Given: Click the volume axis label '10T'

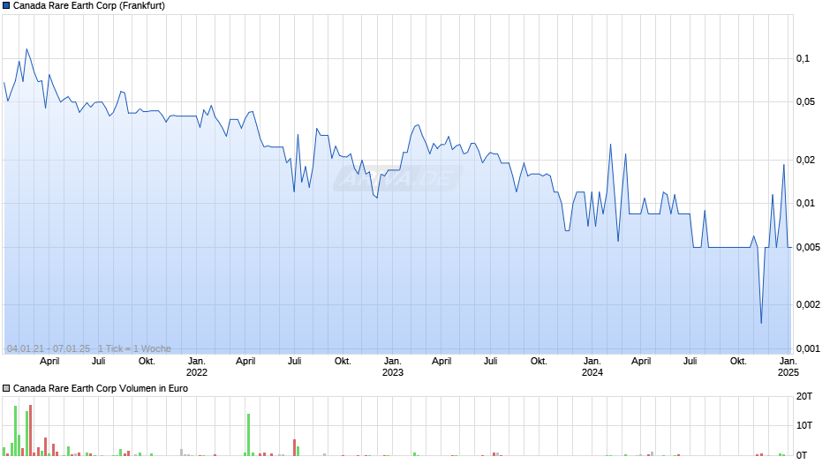Looking at the screenshot, I should tap(804, 425).
